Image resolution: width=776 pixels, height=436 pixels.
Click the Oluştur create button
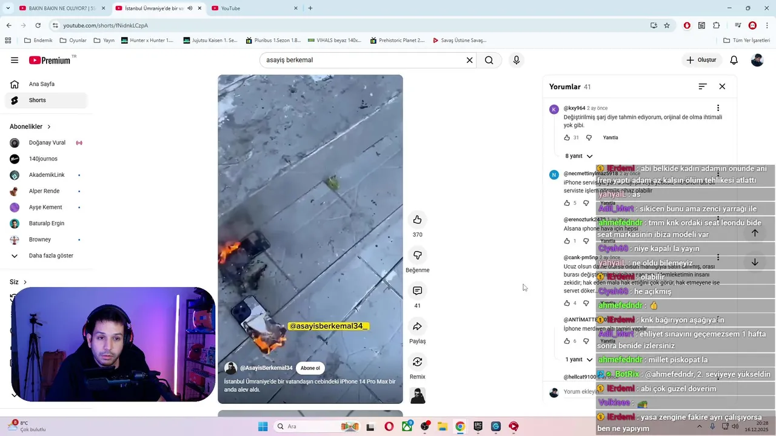701,60
